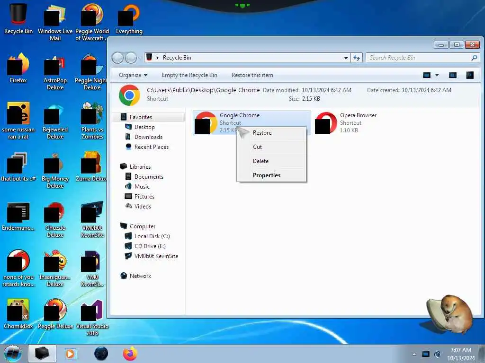The image size is (485, 363).
Task: Open Windows Live Mail desktop shortcut
Action: (x=55, y=22)
